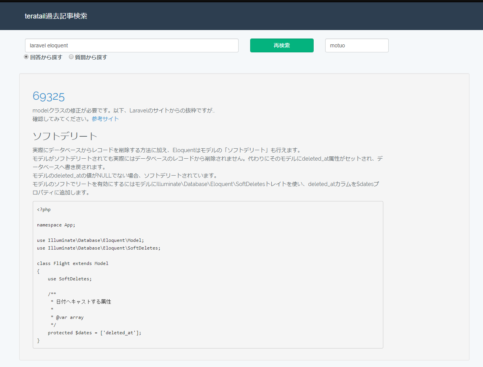Screen dimensions: 483x367
Task: Click the sentence モデルのdeleted_atの値がNULLでない場合
Action: click(125, 176)
